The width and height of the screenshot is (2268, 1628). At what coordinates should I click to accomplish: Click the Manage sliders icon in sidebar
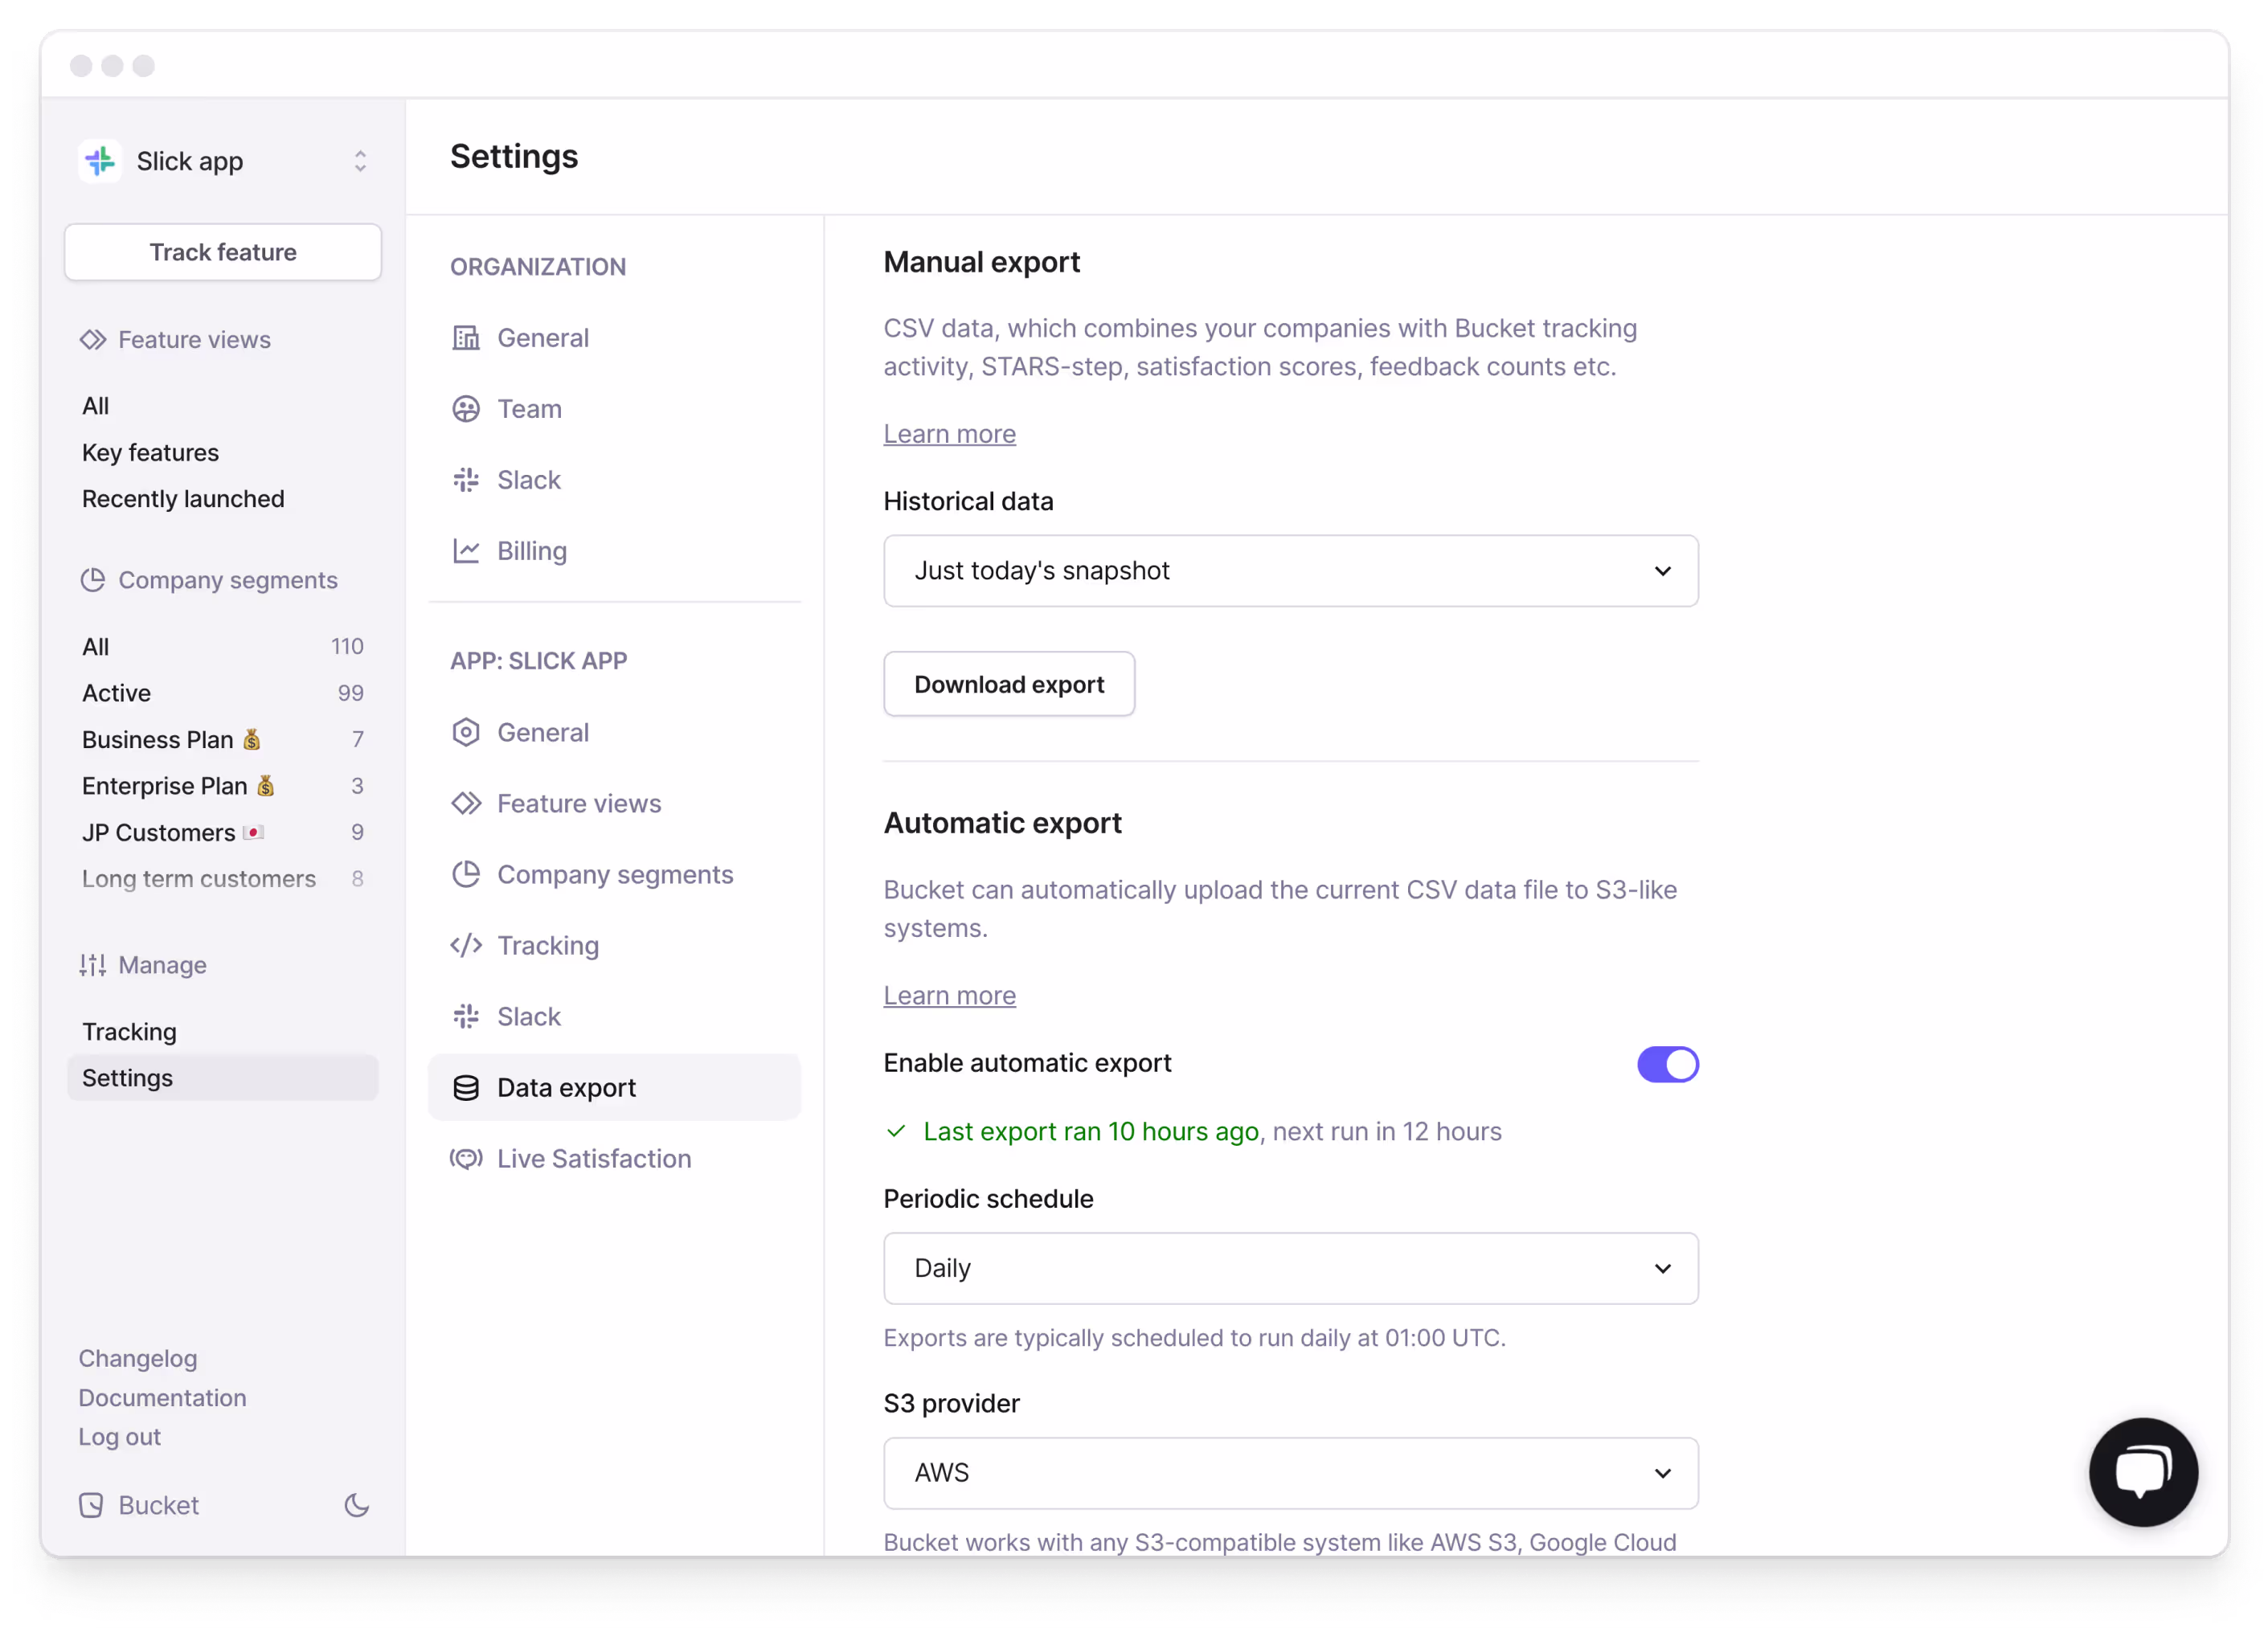tap(93, 965)
